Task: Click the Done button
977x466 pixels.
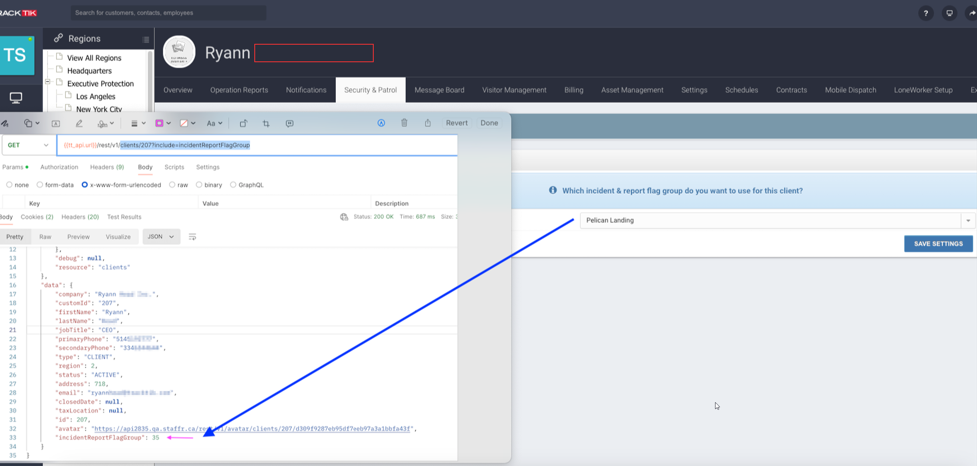Action: 489,123
